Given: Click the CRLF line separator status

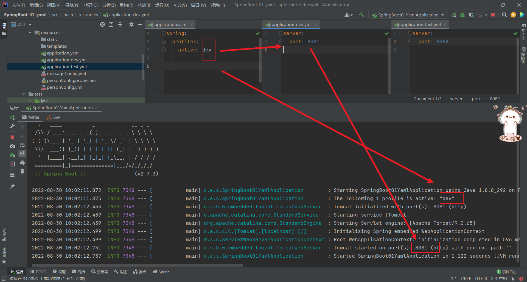Looking at the screenshot, I should (x=466, y=278).
